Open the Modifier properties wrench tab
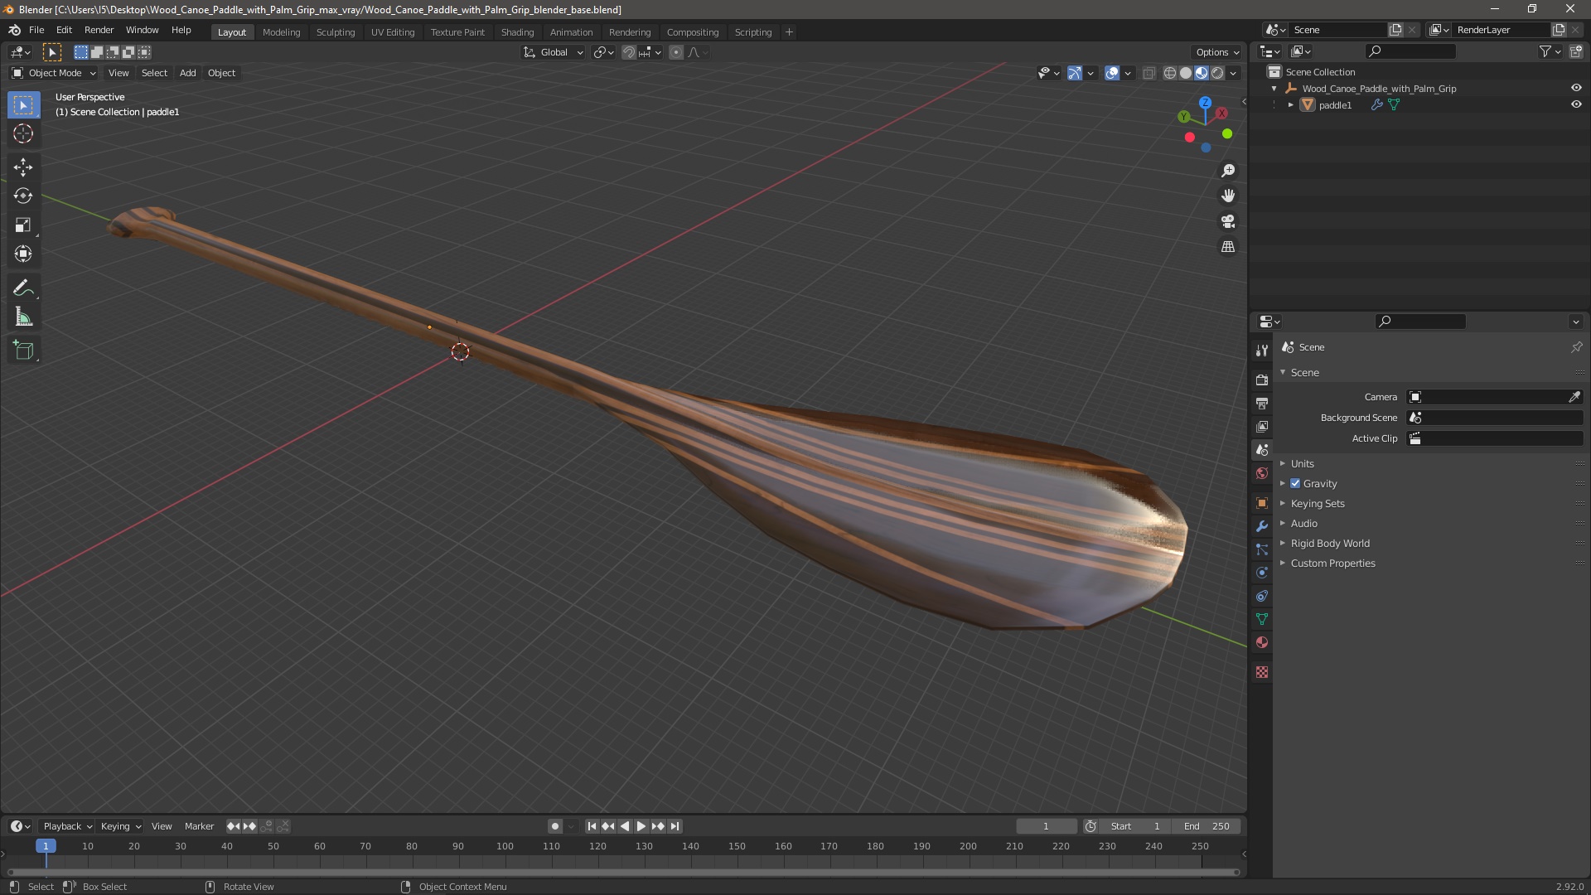The width and height of the screenshot is (1591, 895). click(1262, 526)
